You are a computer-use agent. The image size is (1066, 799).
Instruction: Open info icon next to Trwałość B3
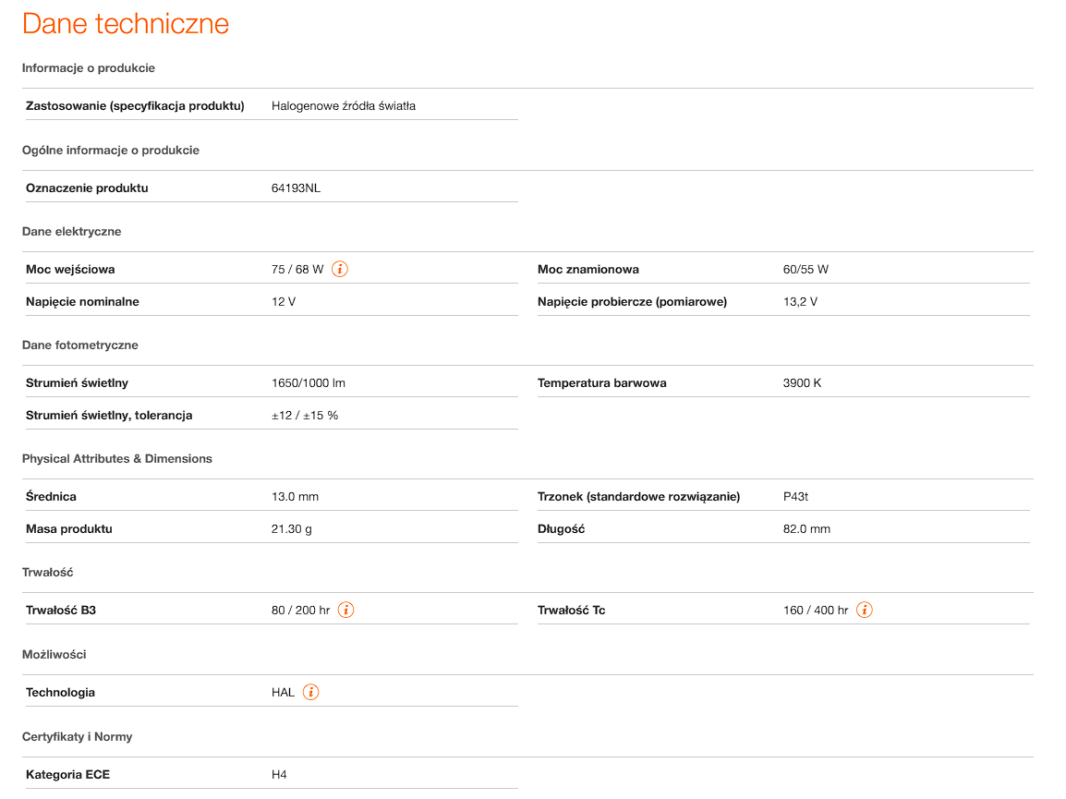point(345,611)
